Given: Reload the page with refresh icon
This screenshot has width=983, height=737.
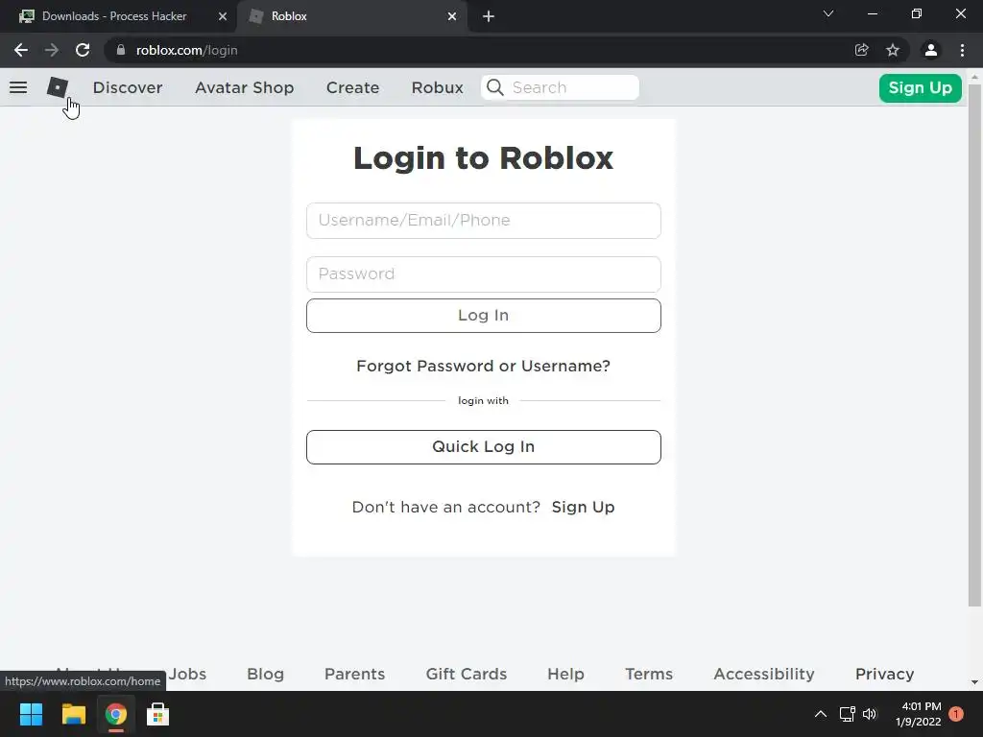Looking at the screenshot, I should pos(83,50).
